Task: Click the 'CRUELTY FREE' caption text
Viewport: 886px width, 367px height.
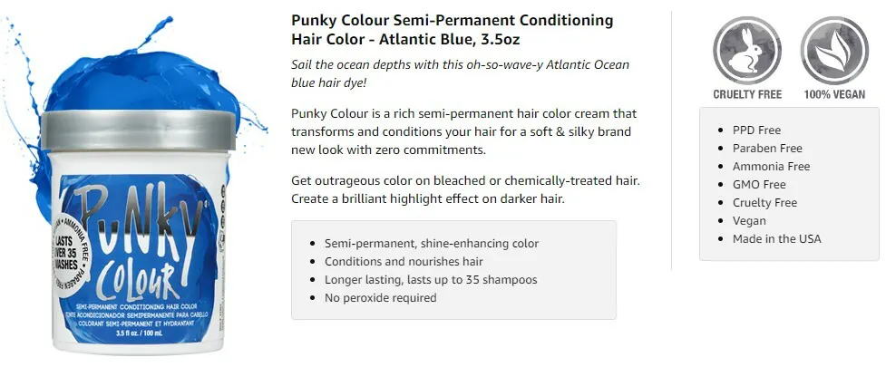Action: pyautogui.click(x=747, y=94)
